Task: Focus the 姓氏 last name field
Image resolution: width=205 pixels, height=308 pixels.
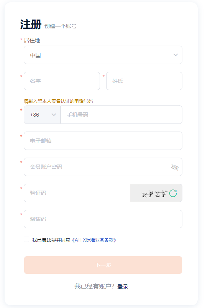Action: [x=144, y=81]
